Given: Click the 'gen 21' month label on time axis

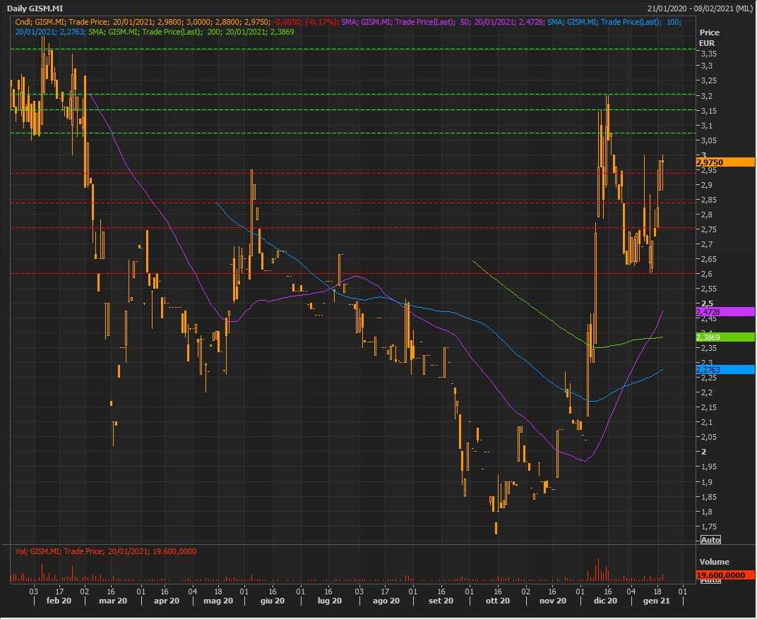Looking at the screenshot, I should coord(656,601).
